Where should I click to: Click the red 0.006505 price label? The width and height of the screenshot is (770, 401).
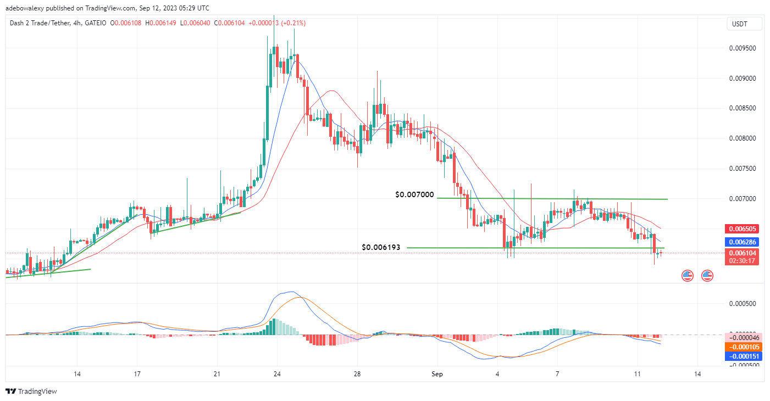click(743, 229)
